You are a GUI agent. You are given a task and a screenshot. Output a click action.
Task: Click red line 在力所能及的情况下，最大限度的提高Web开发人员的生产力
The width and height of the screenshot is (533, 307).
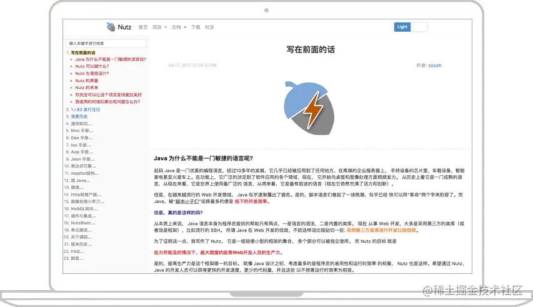tap(217, 252)
